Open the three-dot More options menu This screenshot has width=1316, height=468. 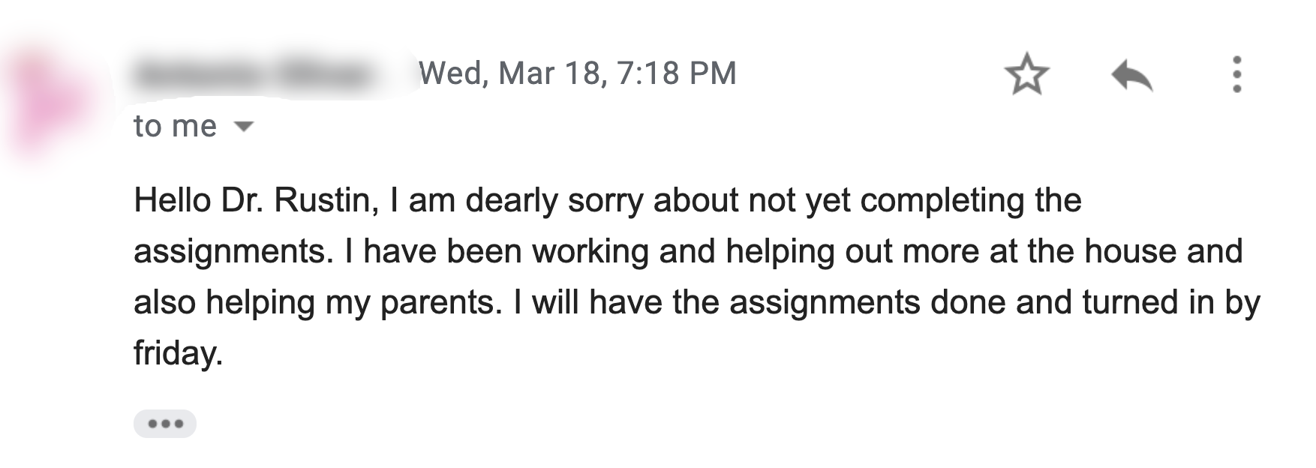coord(1236,74)
